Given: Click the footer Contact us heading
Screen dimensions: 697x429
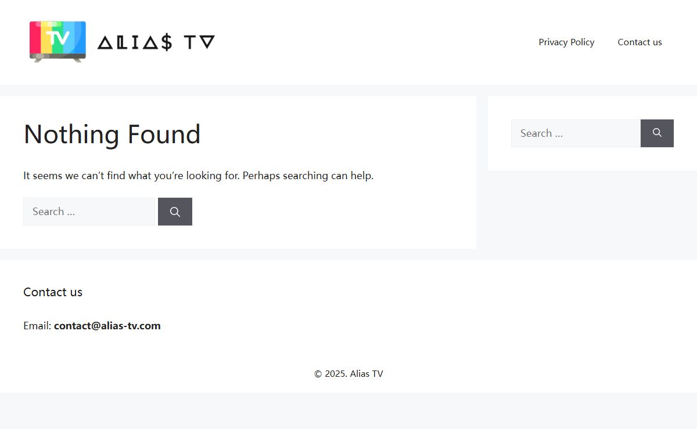Looking at the screenshot, I should pos(53,292).
